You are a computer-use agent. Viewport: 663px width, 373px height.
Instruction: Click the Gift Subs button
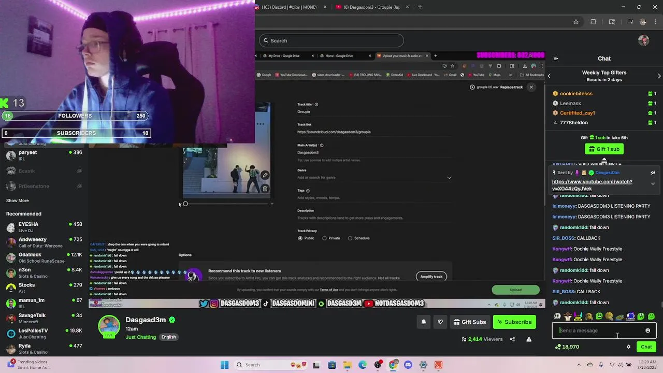(470, 322)
